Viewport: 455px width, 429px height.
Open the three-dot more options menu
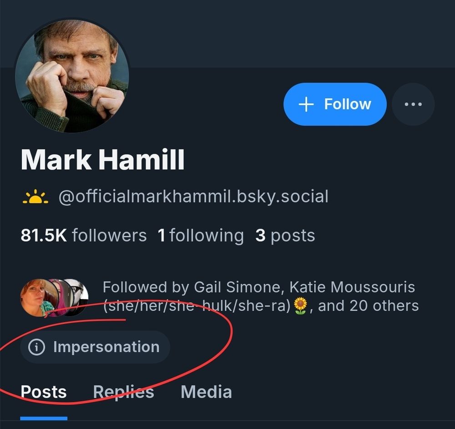[x=413, y=104]
